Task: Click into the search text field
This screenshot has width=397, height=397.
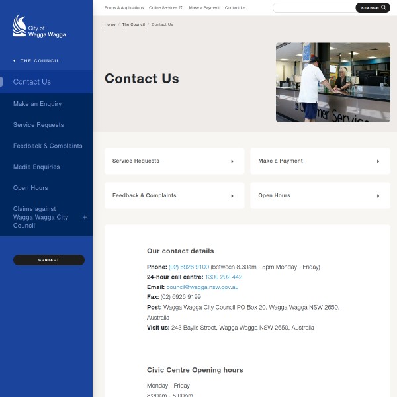Action: [314, 8]
